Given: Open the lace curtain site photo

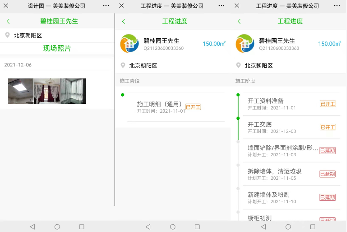Looking at the screenshot, I should pyautogui.click(x=47, y=91).
